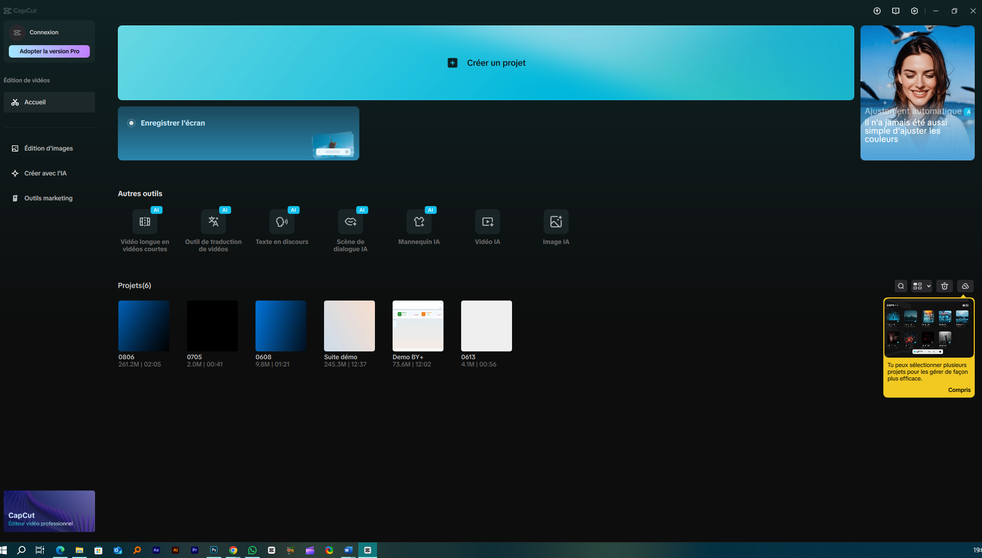982x558 pixels.
Task: Open the Suite démo project thumbnail
Action: (x=349, y=326)
